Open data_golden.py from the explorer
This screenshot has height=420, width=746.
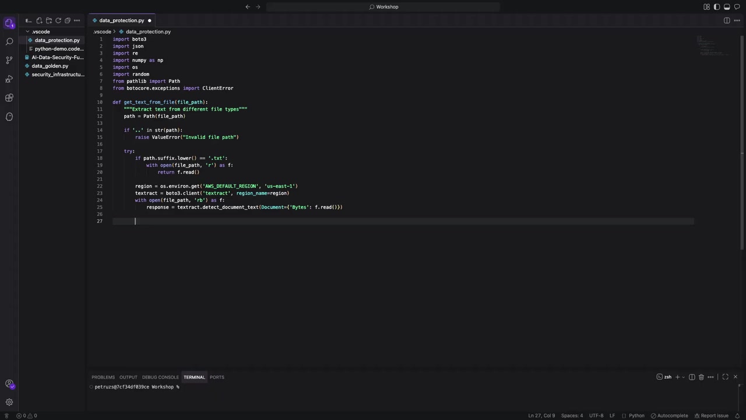tap(50, 66)
